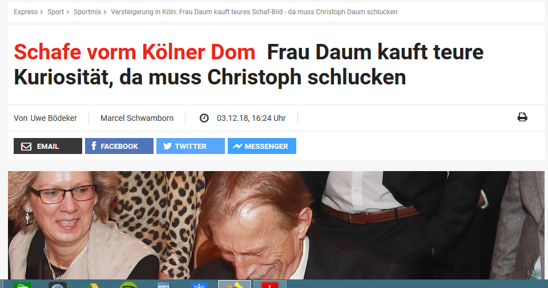548x288 pixels.
Task: Share article via the EMAIL button
Action: [48, 146]
